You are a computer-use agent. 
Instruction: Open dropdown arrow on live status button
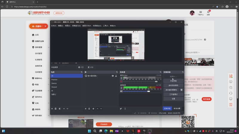click(x=45, y=26)
